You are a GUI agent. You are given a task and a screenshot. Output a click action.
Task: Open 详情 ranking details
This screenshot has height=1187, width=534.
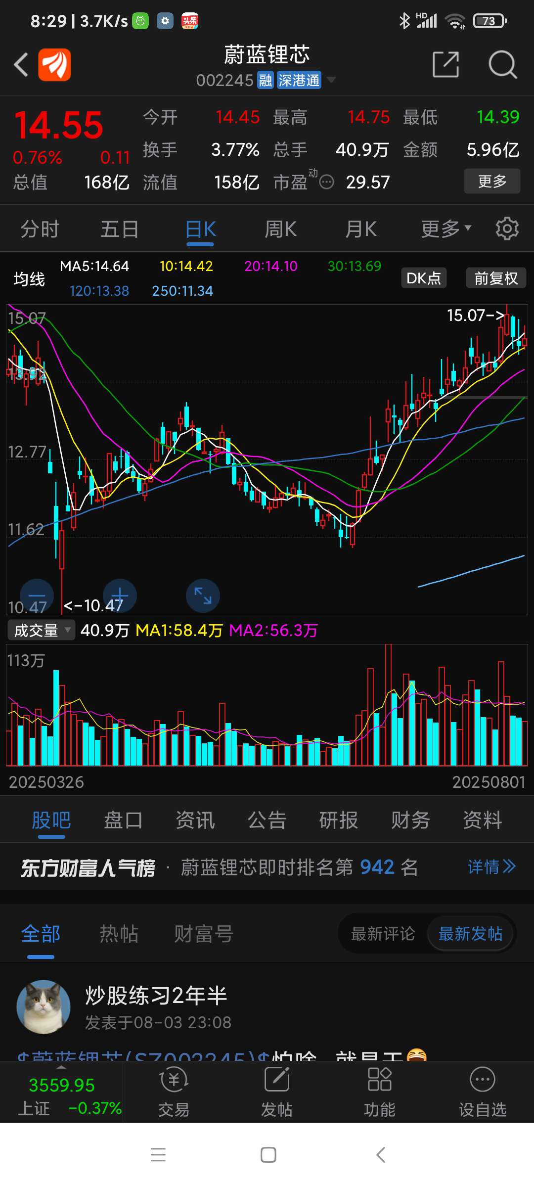point(492,867)
